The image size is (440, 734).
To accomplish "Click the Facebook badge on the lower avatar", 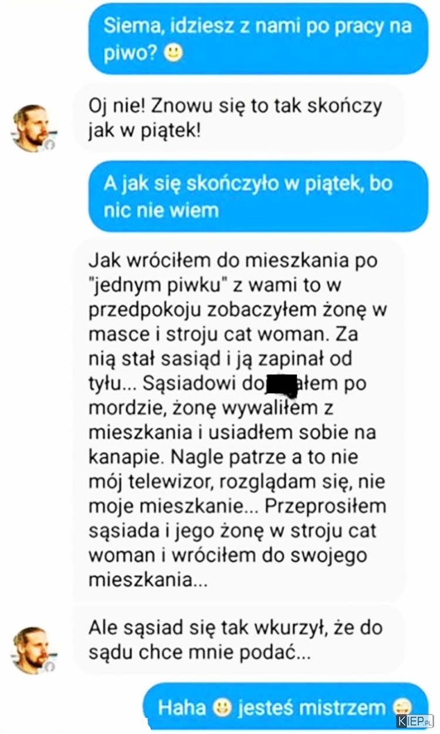I will [50, 666].
